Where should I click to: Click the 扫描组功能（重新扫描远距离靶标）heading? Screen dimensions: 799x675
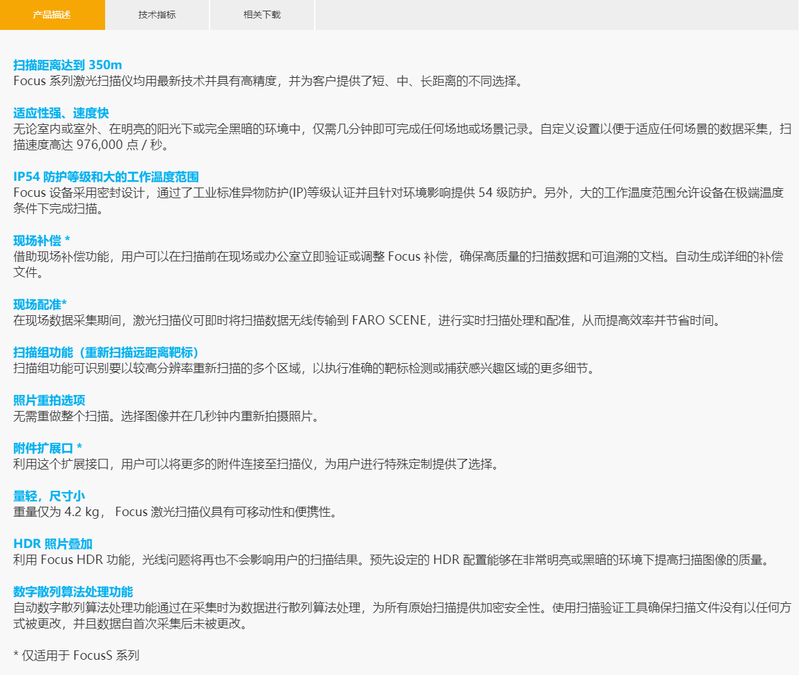(x=106, y=352)
